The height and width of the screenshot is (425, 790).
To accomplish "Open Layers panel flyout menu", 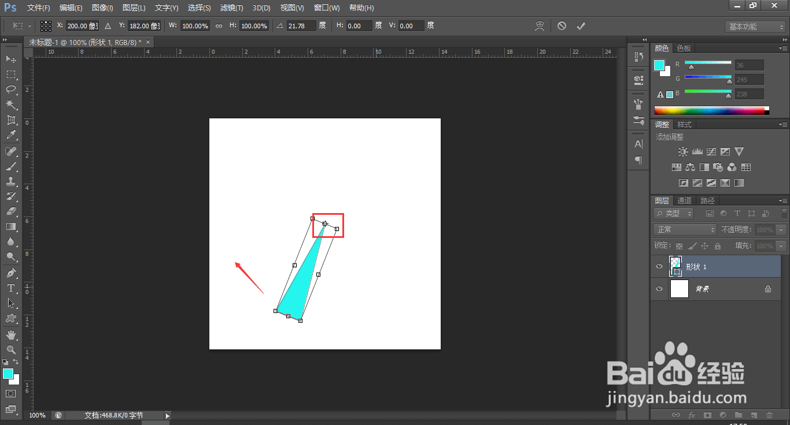I will [782, 200].
